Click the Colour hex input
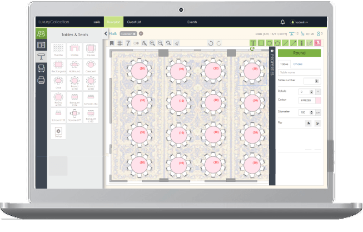 [x=307, y=100]
